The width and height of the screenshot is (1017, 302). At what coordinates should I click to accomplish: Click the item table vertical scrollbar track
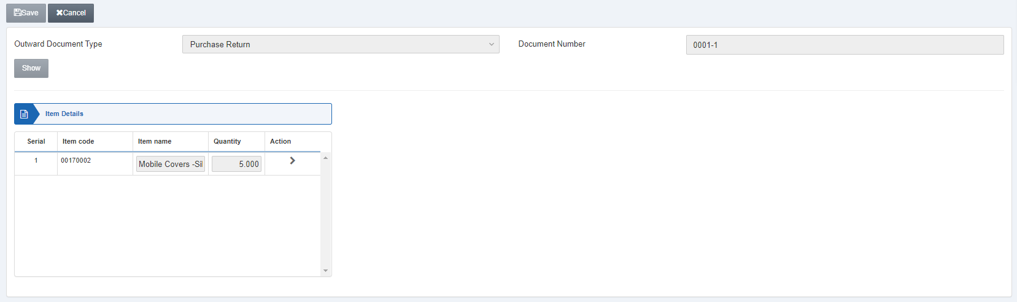coord(325,215)
